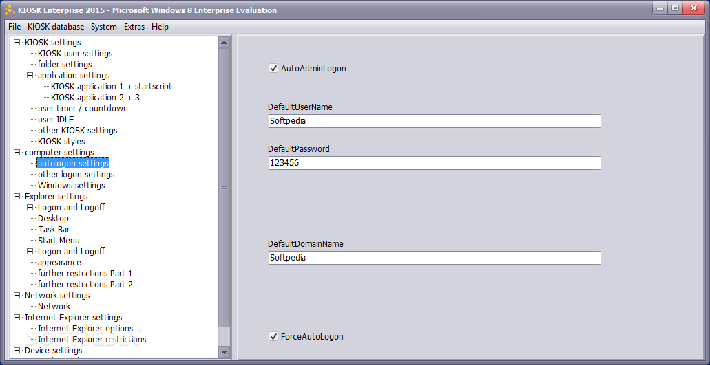Open user timer / countdown settings
This screenshot has width=710, height=365.
(x=83, y=109)
